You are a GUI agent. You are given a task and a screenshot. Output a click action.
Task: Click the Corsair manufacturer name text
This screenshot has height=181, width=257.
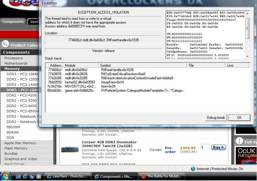[x=156, y=150]
